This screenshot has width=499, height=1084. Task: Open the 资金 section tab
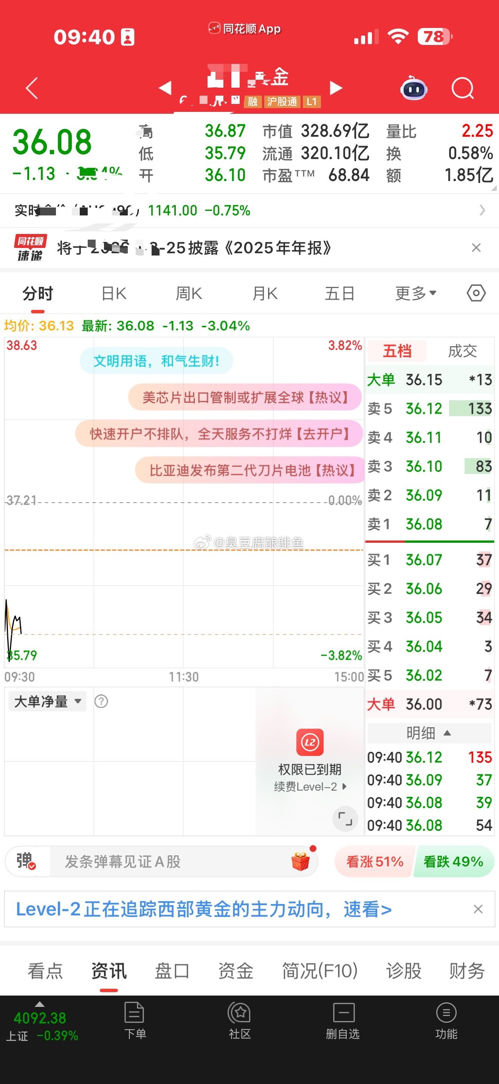[236, 971]
